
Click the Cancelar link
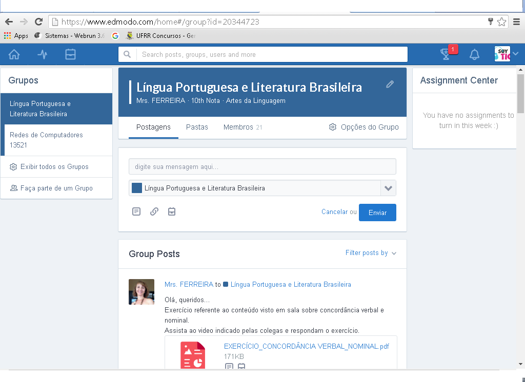point(334,212)
